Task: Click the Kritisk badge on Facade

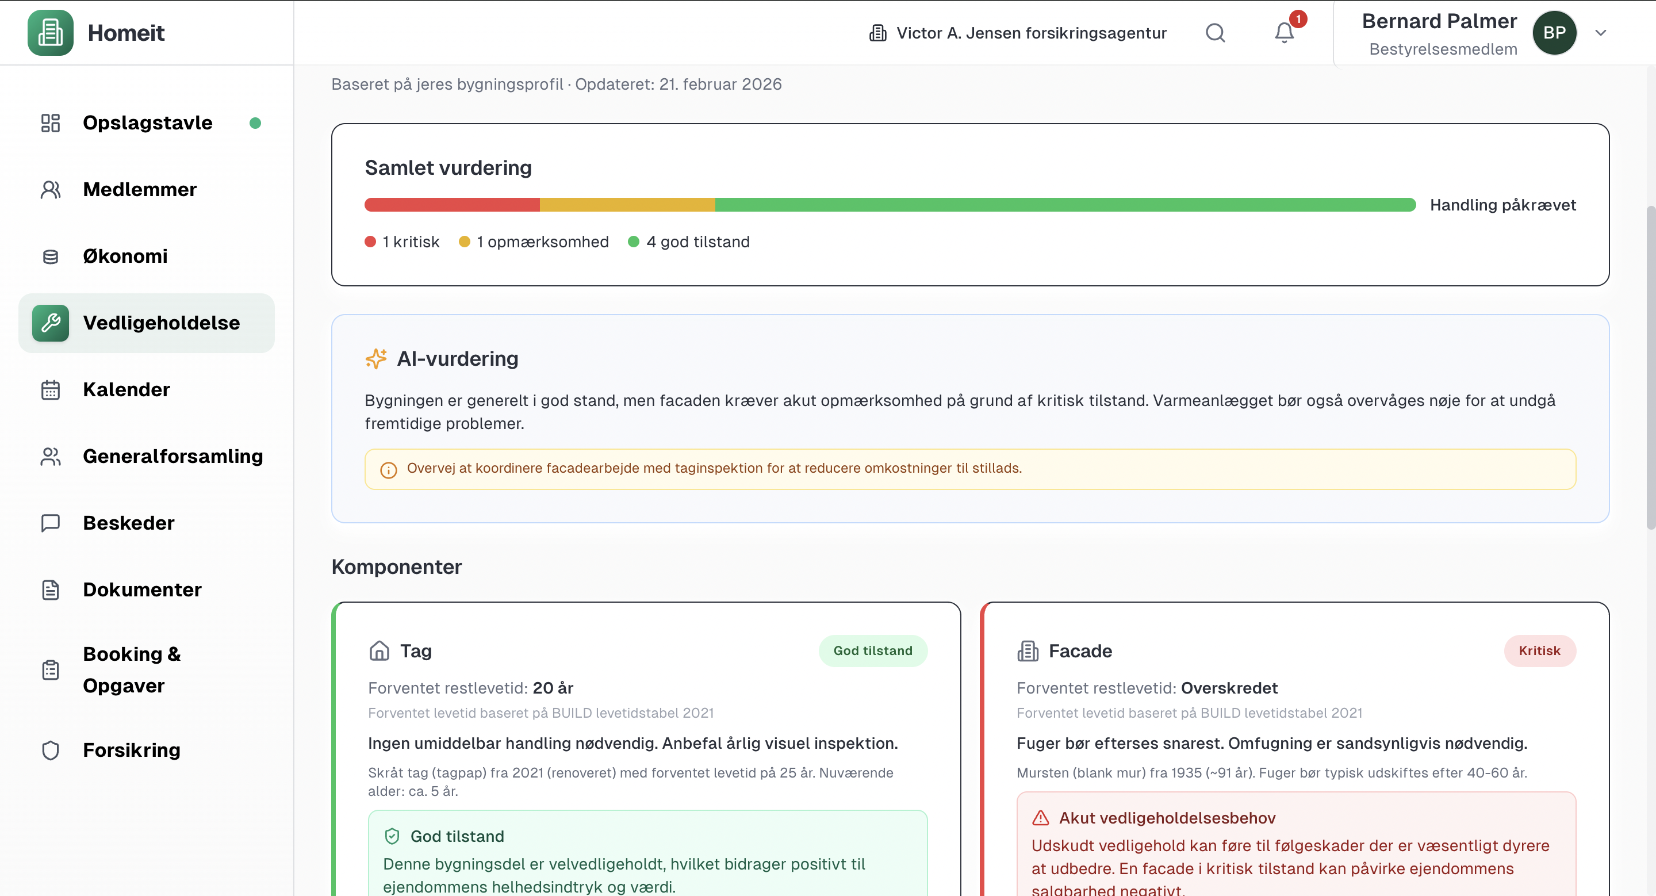Action: pos(1540,650)
